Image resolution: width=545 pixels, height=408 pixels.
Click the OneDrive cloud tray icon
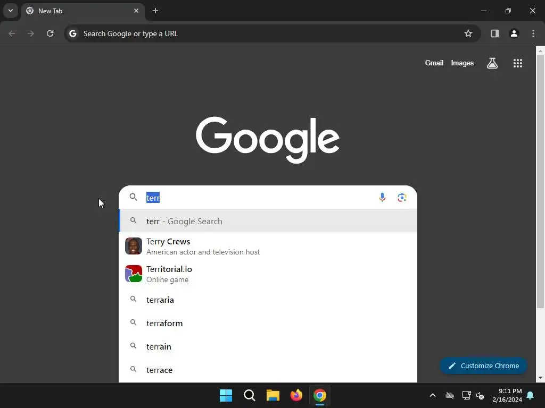pyautogui.click(x=450, y=395)
